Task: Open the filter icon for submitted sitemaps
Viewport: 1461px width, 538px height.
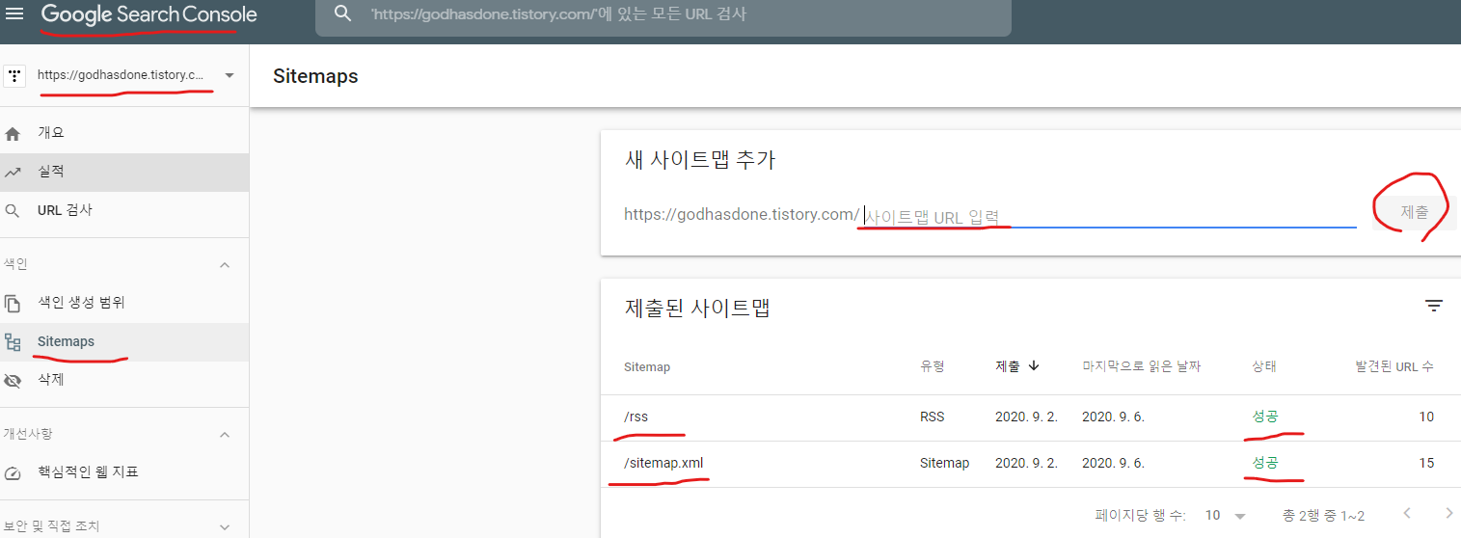Action: point(1434,306)
